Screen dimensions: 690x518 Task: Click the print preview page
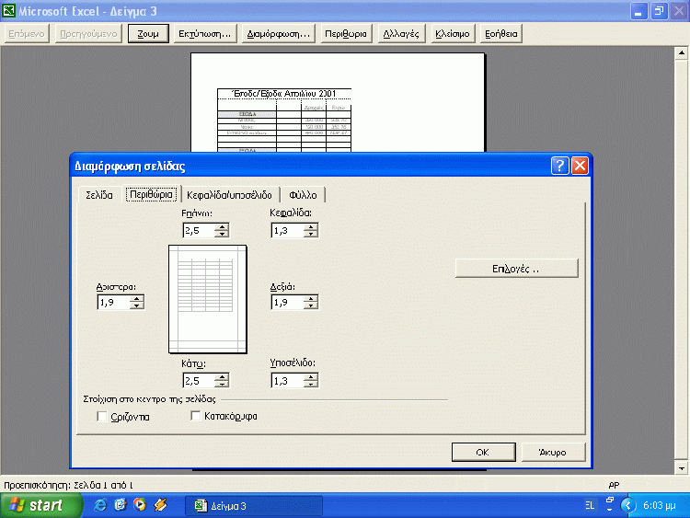pos(338,102)
